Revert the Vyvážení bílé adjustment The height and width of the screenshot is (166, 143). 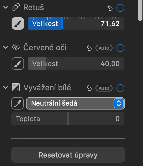(x=89, y=88)
